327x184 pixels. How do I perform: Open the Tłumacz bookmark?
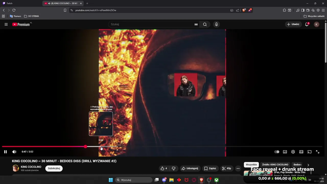pos(15,16)
